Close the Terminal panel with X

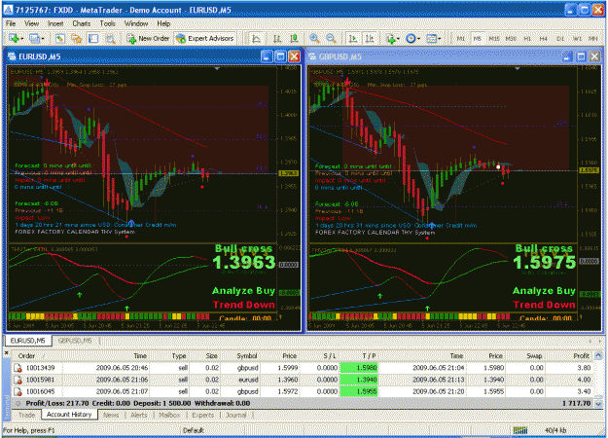click(x=6, y=352)
